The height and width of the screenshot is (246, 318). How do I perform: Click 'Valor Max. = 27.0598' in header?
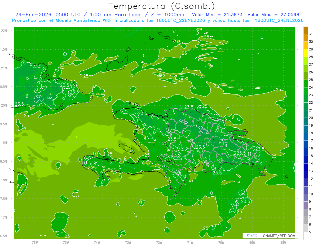[x=273, y=15]
